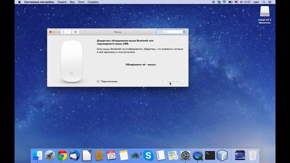Click the preferences search field
Image resolution: width=290 pixels, height=163 pixels.
171,32
